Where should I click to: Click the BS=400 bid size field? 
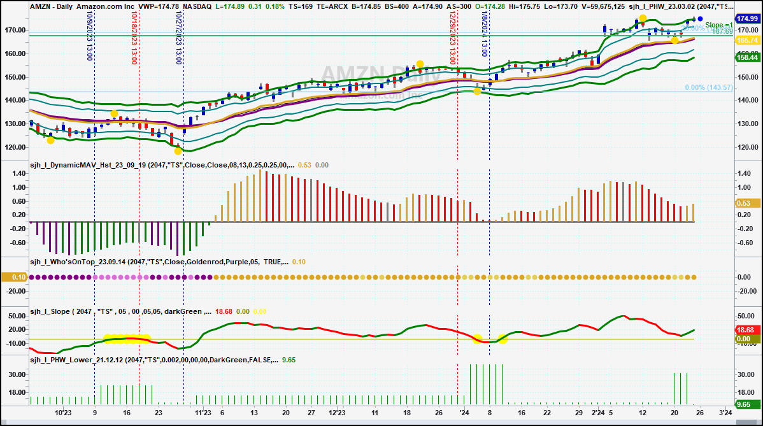coord(396,6)
